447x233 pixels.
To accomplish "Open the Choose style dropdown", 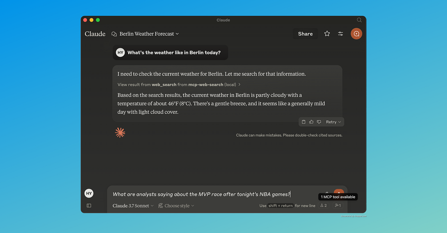I will (176, 205).
